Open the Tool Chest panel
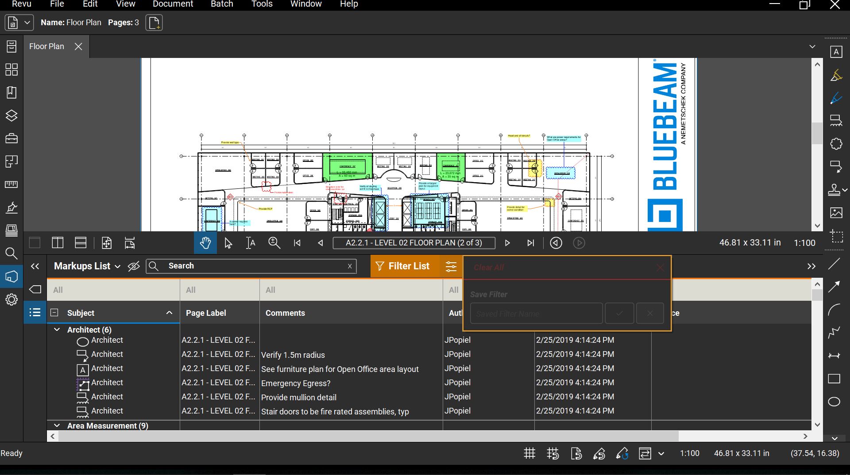The image size is (850, 475). coord(11,138)
